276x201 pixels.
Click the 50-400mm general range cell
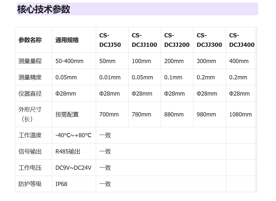click(69, 61)
